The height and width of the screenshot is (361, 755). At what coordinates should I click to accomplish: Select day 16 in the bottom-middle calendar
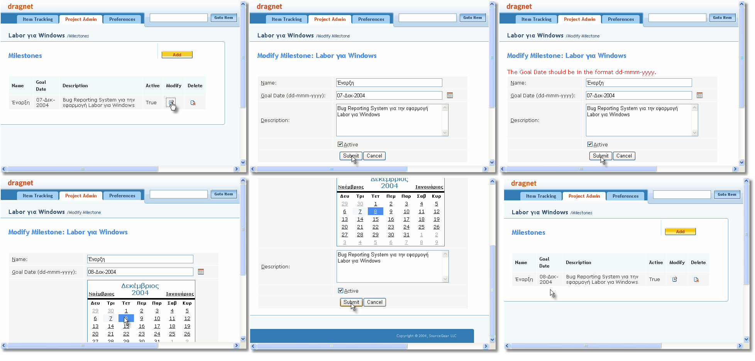tap(391, 219)
